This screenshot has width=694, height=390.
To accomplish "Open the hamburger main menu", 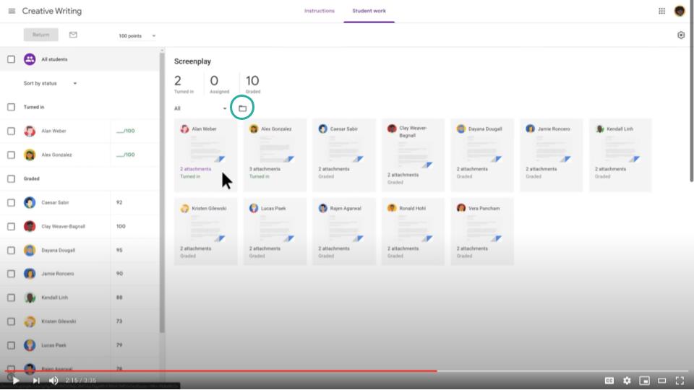I will click(x=12, y=12).
